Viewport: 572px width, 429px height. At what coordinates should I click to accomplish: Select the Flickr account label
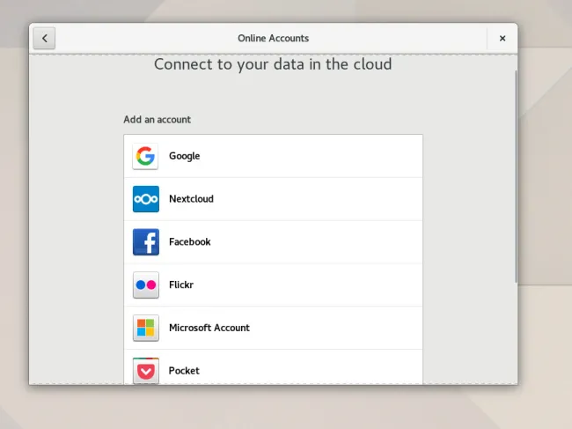pos(181,285)
